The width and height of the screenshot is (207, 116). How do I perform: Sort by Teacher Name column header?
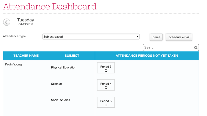pyautogui.click(x=26, y=56)
